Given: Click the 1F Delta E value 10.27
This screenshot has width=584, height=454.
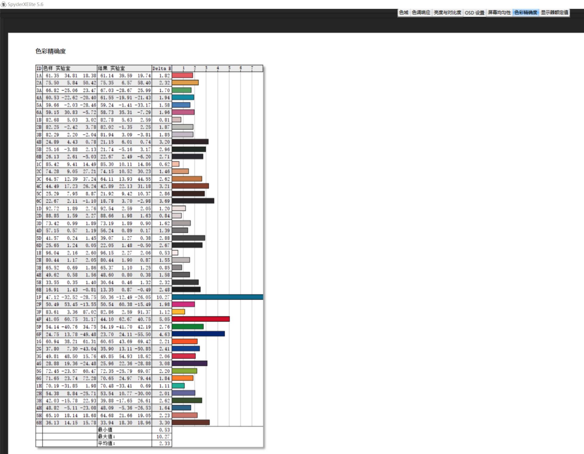Looking at the screenshot, I should click(163, 297).
